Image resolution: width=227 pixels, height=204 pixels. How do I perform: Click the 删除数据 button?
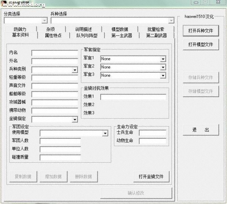[84, 176]
